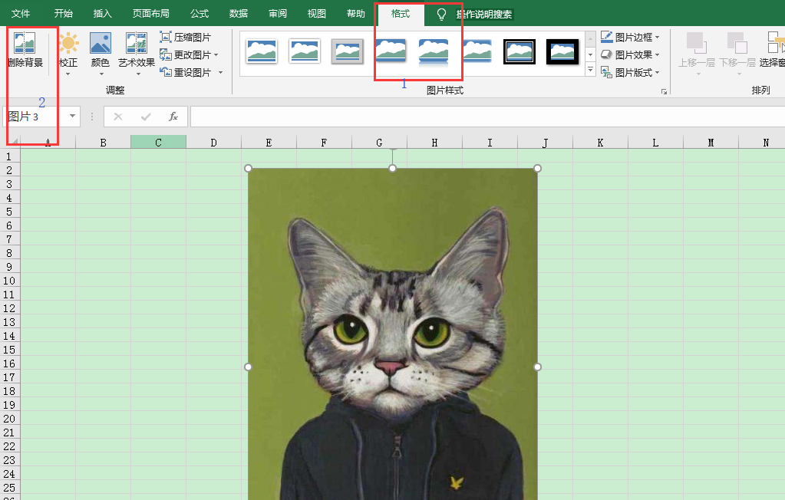Apply the beveled matte white picture style
This screenshot has width=785, height=500.
coord(305,51)
